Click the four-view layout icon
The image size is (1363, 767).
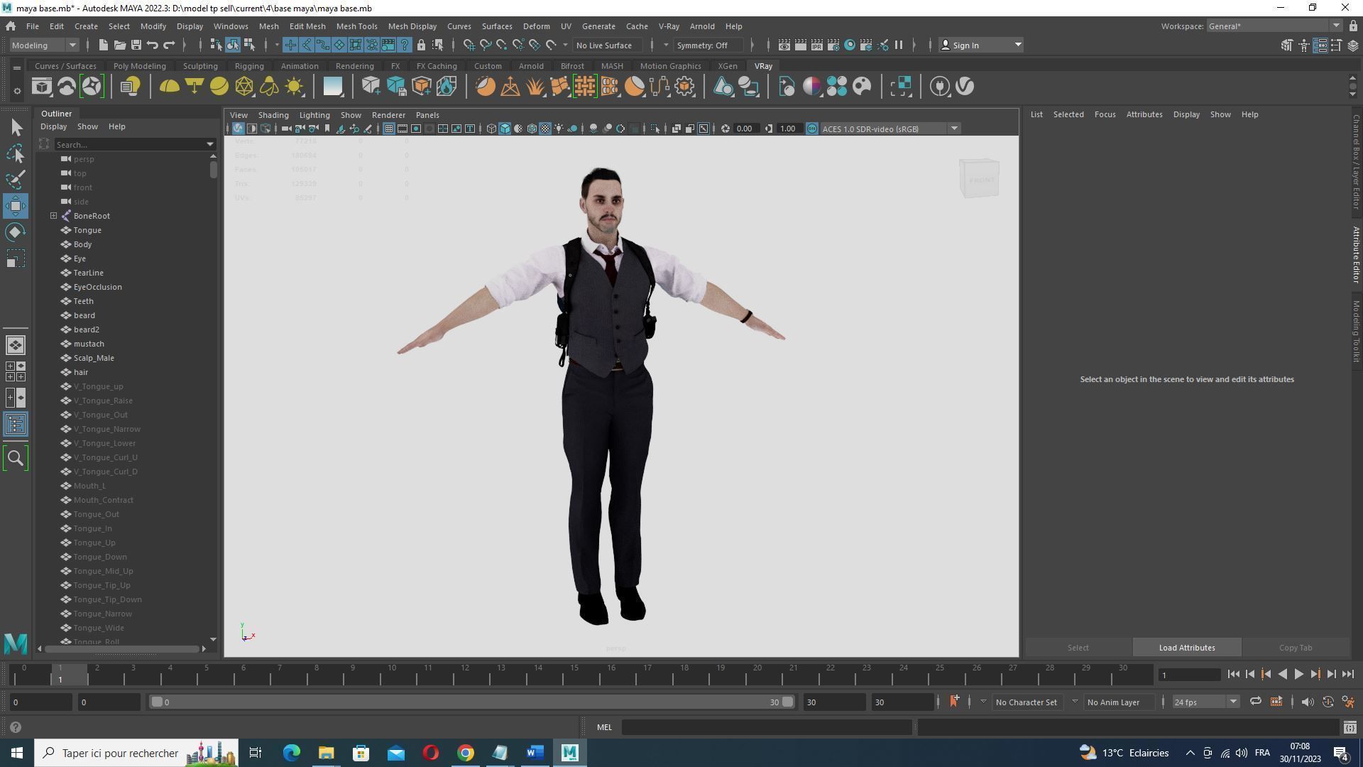click(16, 371)
